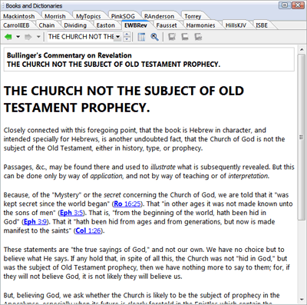The width and height of the screenshot is (307, 305).
Task: Open the ISBE tab
Action: [262, 25]
